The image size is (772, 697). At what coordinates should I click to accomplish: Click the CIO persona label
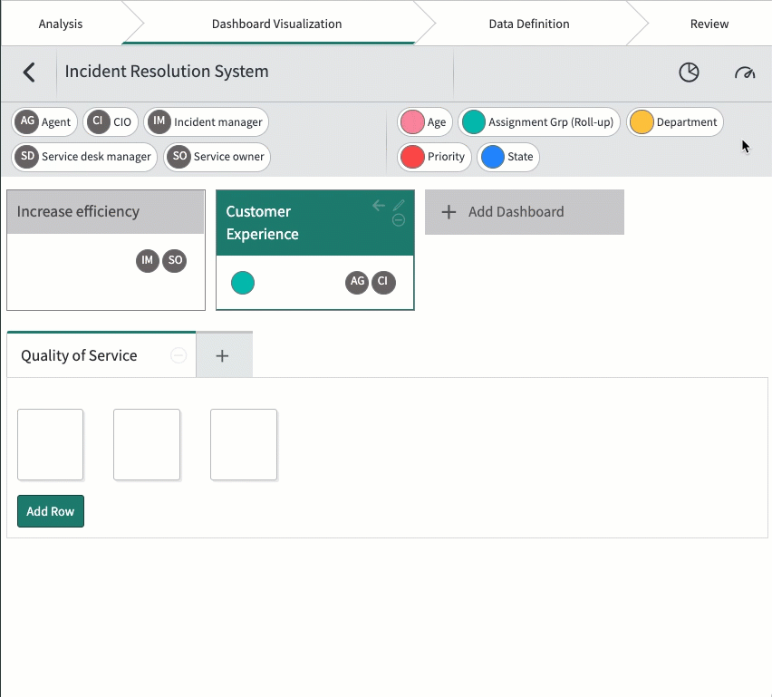pyautogui.click(x=122, y=121)
